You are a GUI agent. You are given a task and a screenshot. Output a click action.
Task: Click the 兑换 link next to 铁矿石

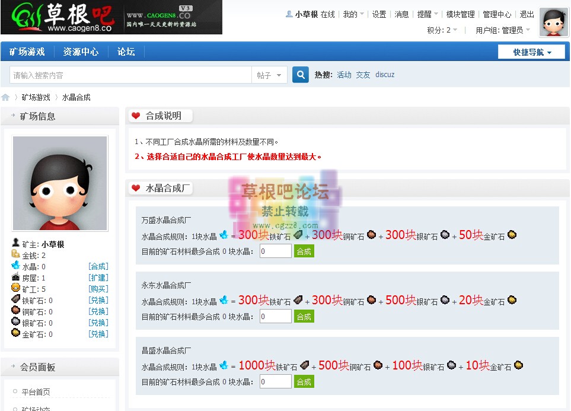click(x=98, y=301)
